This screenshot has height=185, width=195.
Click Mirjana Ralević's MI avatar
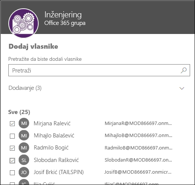tap(24, 123)
